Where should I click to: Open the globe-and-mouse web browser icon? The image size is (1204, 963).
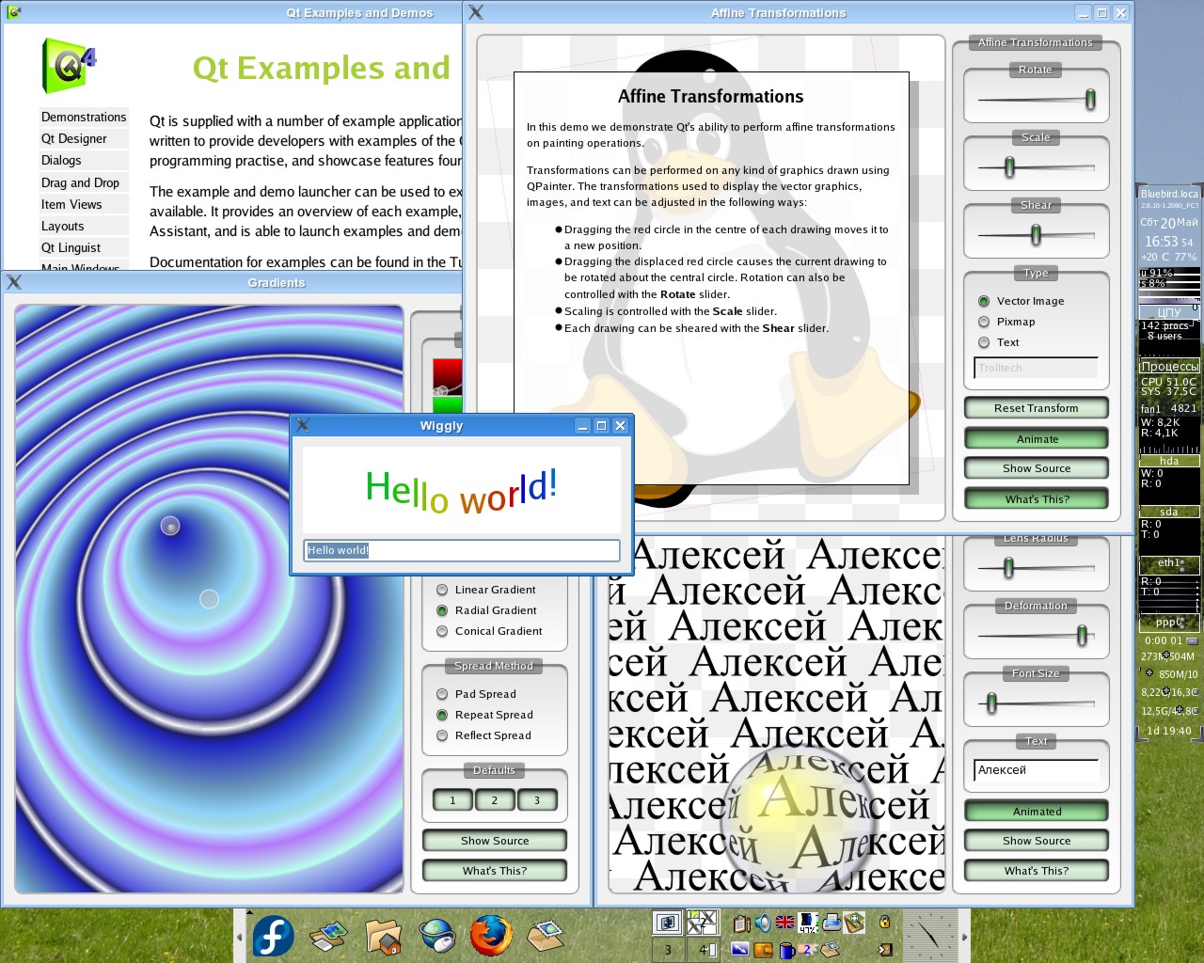437,937
